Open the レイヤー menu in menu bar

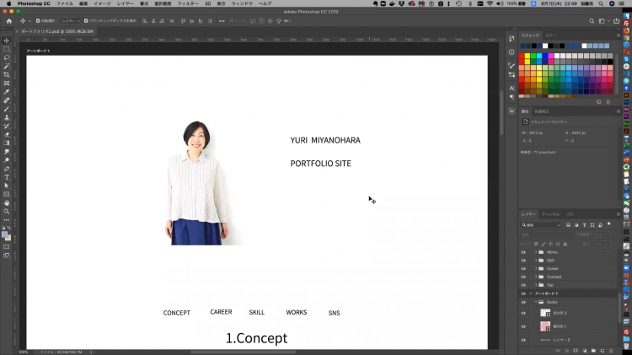(x=126, y=3)
